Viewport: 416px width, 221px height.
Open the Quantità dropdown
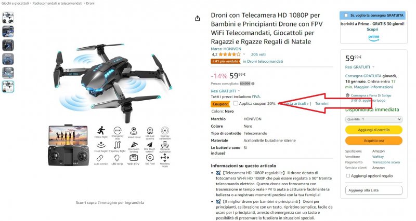point(373,119)
